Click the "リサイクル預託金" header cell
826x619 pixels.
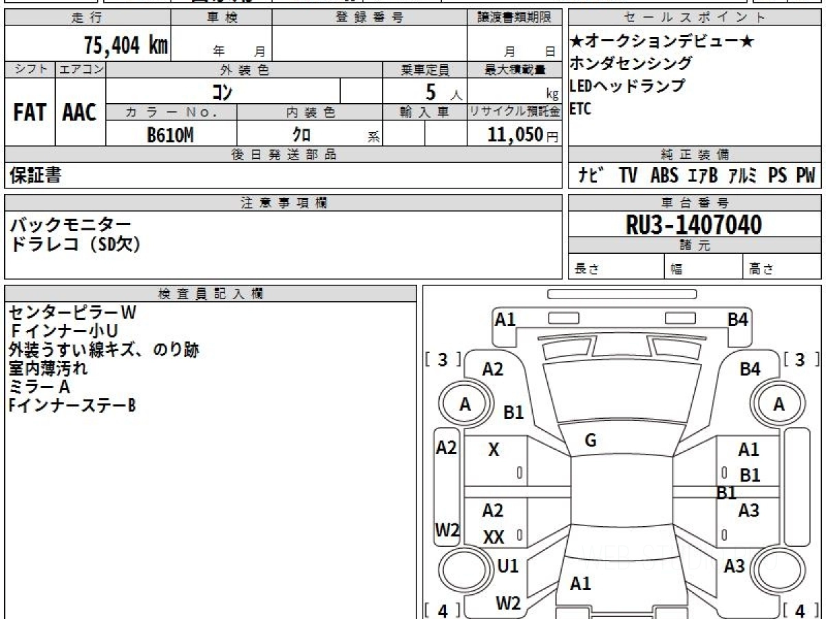(x=514, y=113)
